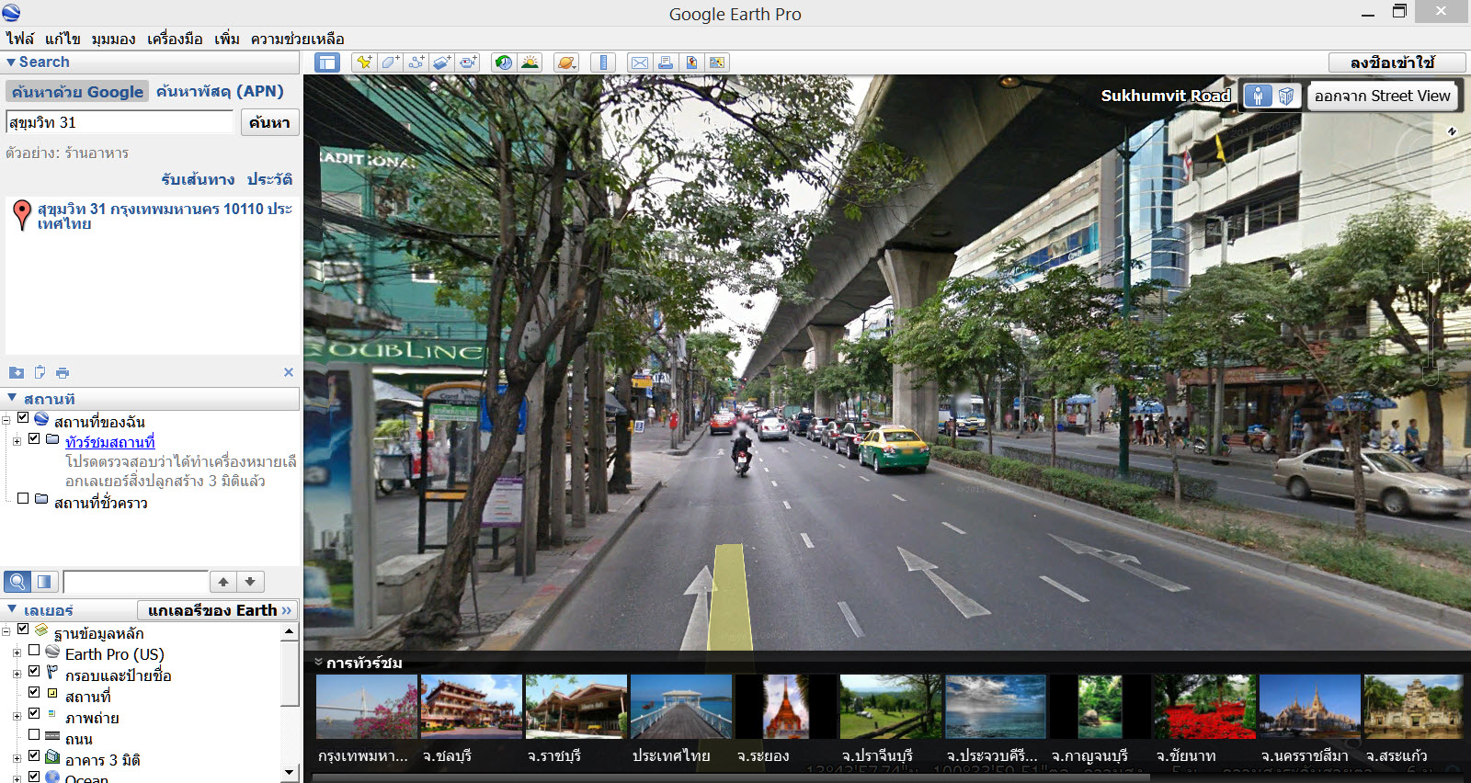Show historical imagery with the clock icon

[x=503, y=62]
